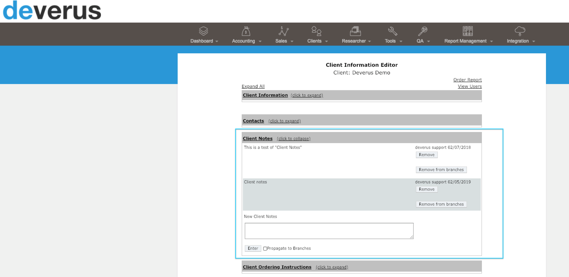Open the Accounting menu label

243,41
